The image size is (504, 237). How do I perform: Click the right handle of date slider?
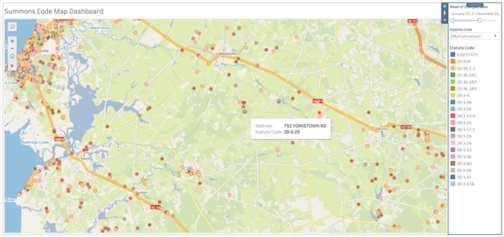click(x=479, y=20)
